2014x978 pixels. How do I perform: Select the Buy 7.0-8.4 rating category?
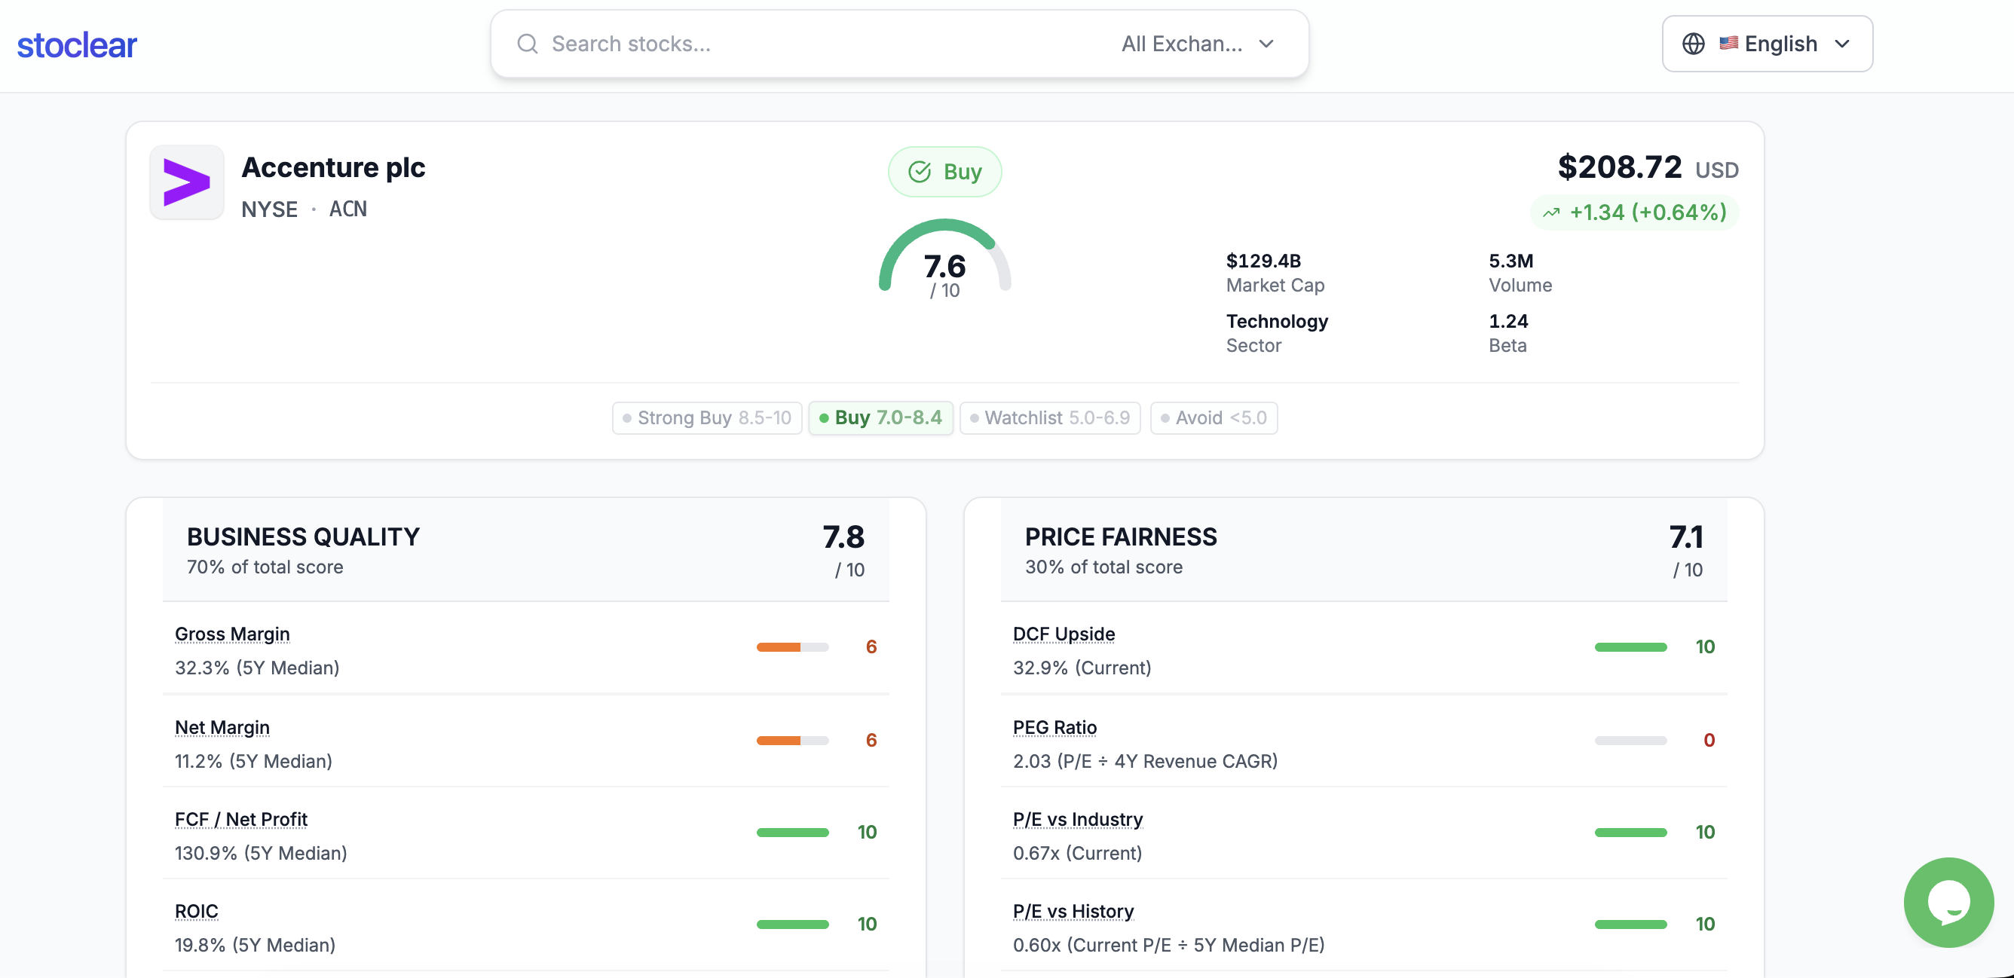[881, 417]
